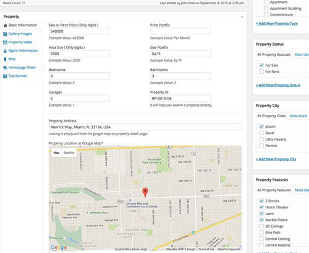This screenshot has height=253, width=309.
Task: Select the All Property Statuses tab
Action: tap(274, 54)
